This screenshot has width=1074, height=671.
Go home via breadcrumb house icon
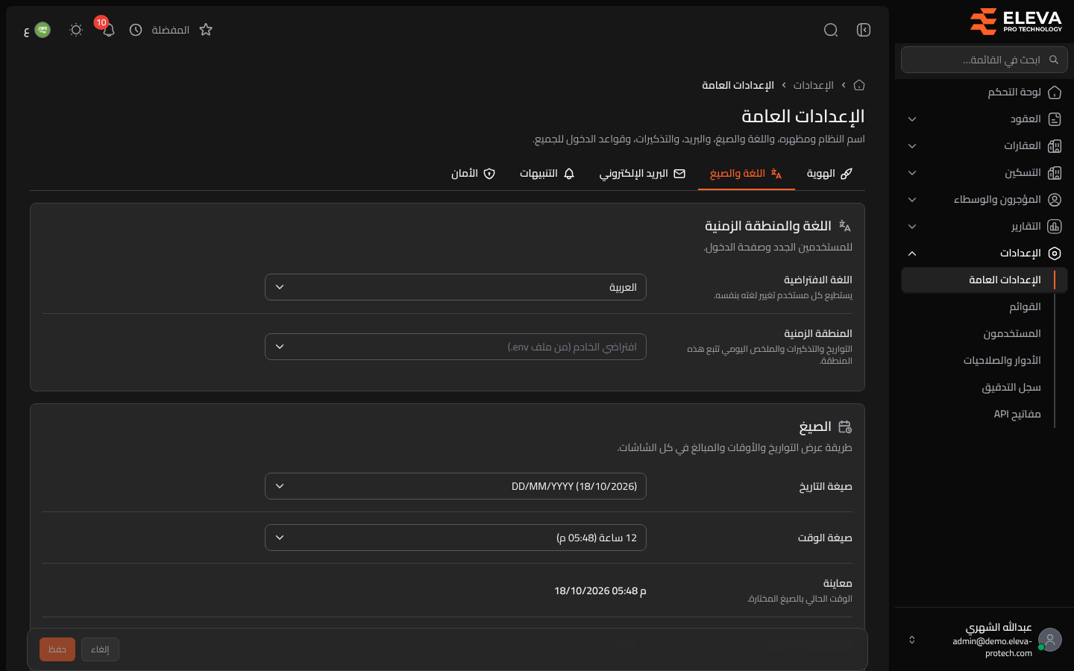(859, 85)
